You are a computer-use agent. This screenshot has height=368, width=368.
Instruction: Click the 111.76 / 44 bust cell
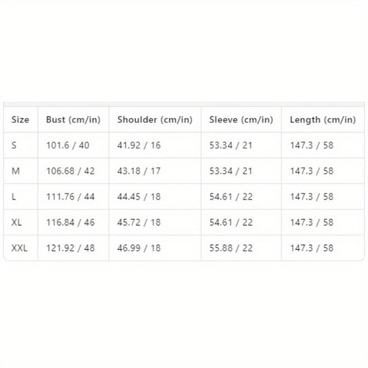70,197
